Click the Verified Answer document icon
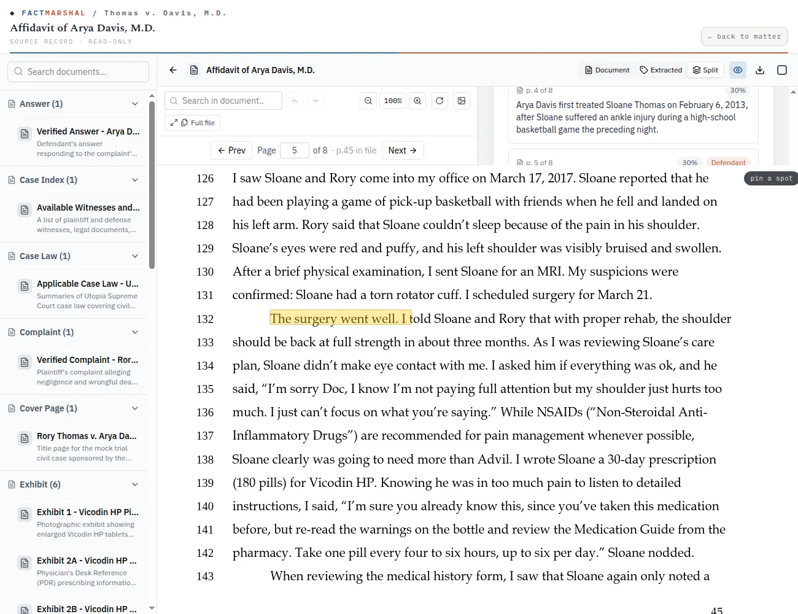The height and width of the screenshot is (614, 798). click(x=25, y=134)
